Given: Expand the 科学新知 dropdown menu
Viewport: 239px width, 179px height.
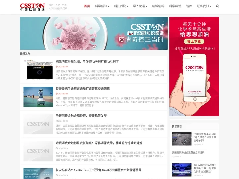Looking at the screenshot, I should [x=102, y=6].
